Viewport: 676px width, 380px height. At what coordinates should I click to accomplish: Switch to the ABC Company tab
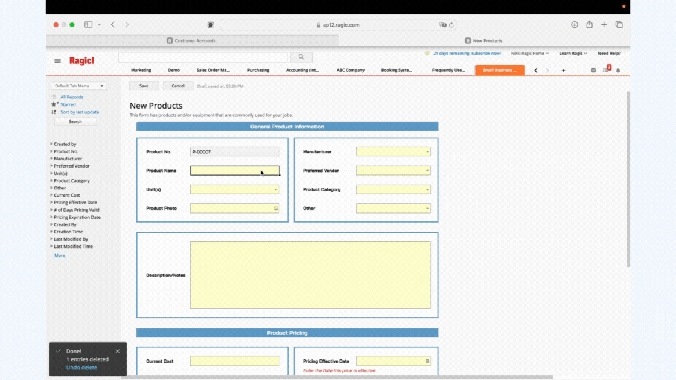[x=351, y=70]
